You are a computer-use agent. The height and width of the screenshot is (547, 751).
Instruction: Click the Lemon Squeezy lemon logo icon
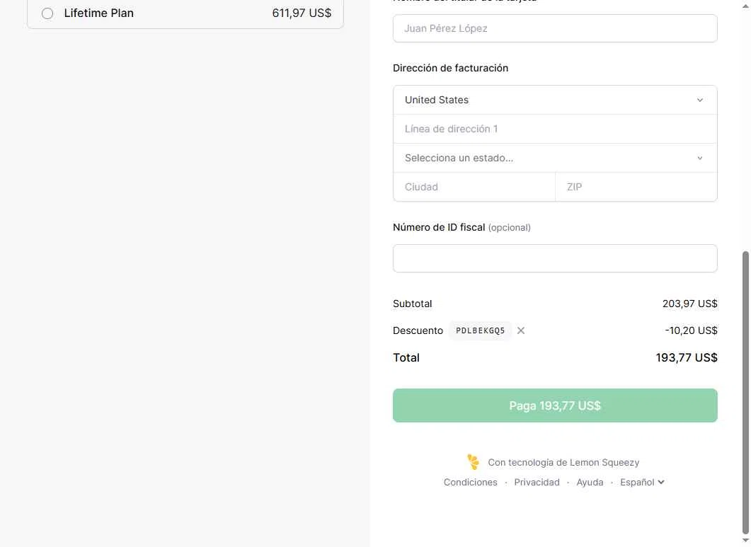click(x=473, y=462)
